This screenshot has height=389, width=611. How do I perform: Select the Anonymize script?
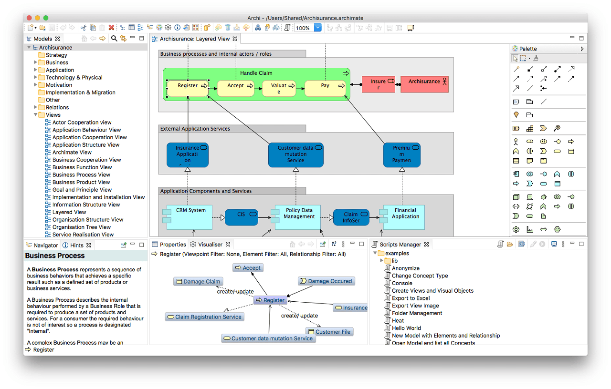406,268
